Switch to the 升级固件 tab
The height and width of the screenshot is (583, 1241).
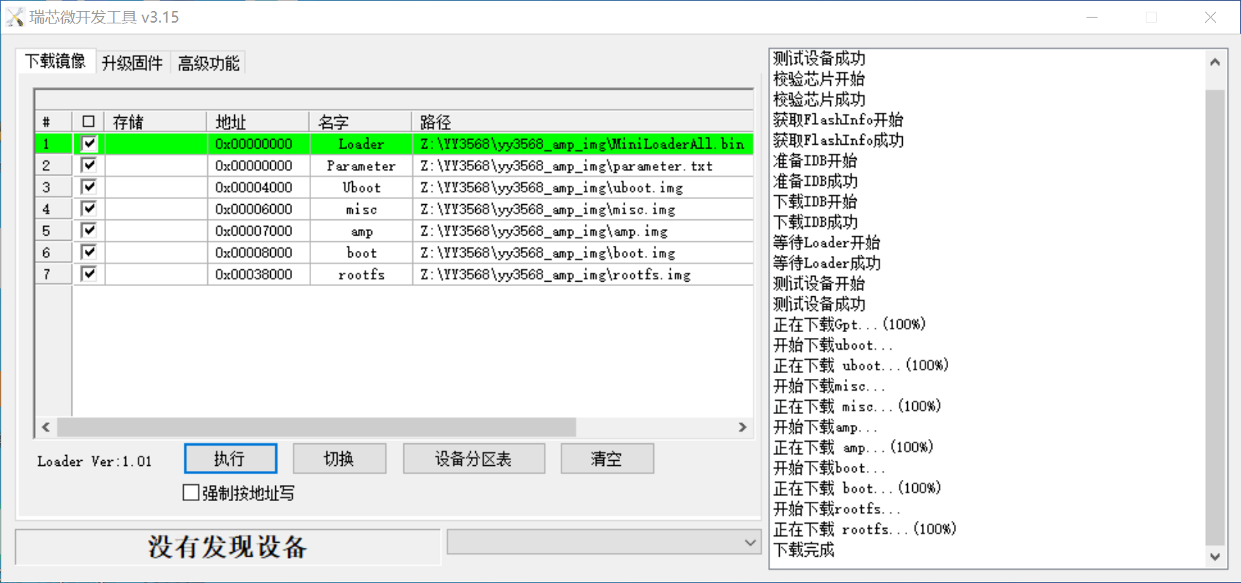[x=132, y=63]
